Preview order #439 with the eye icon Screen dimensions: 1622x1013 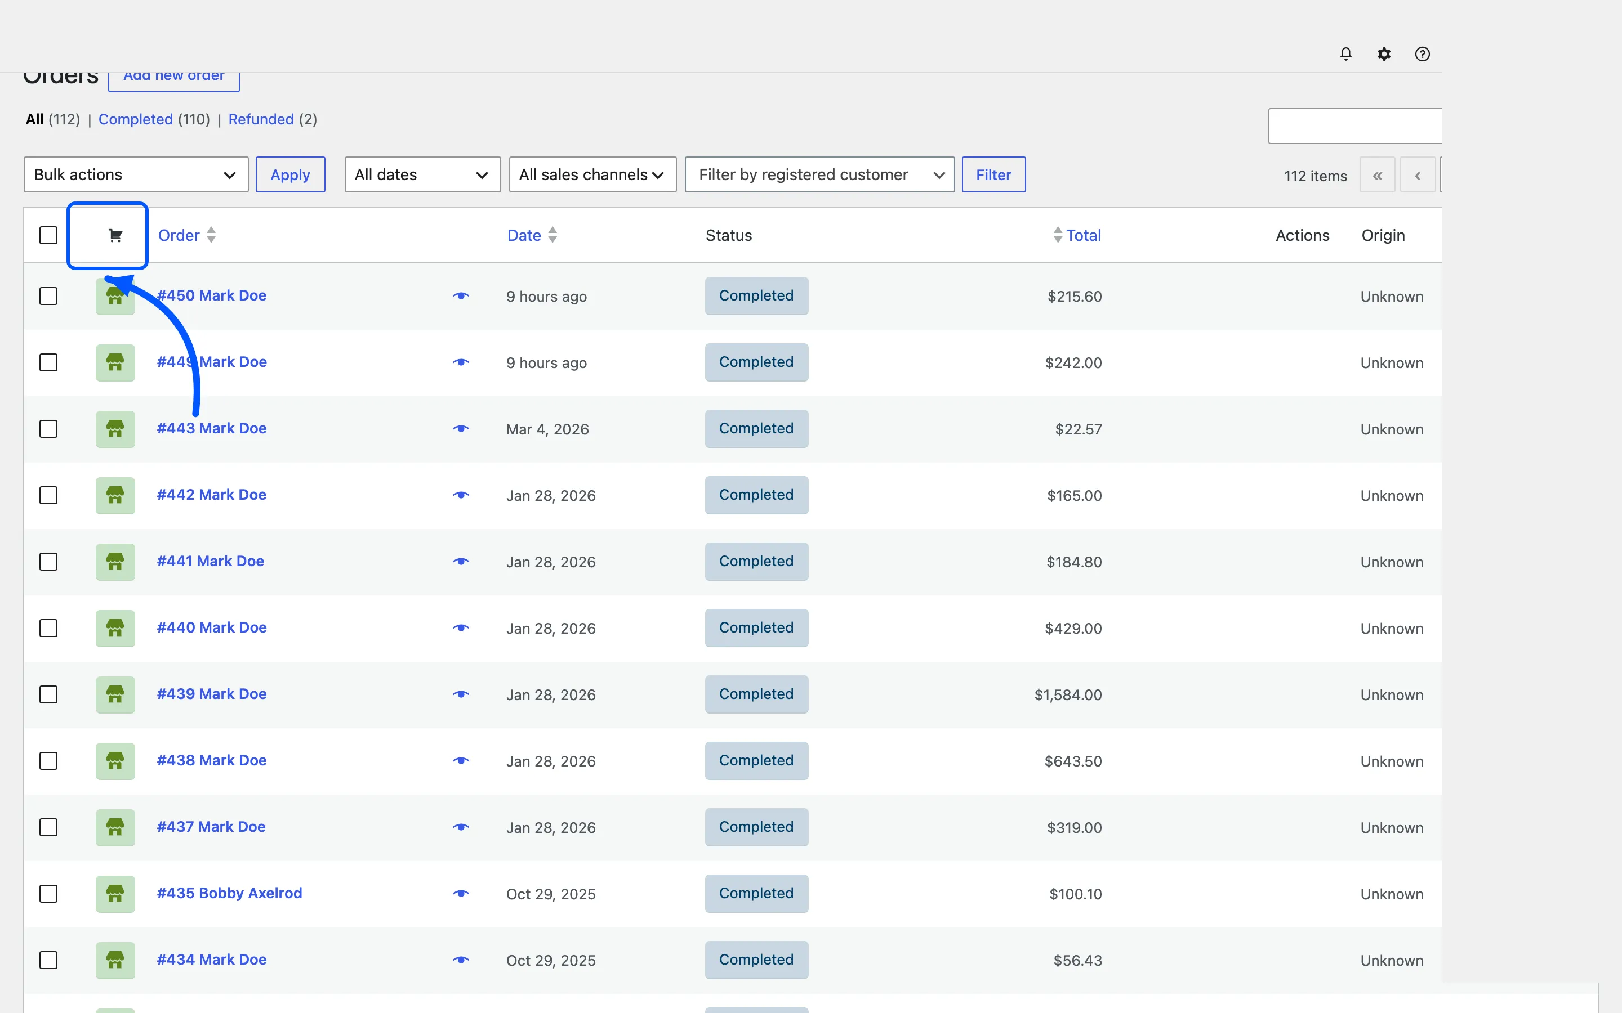[461, 693]
